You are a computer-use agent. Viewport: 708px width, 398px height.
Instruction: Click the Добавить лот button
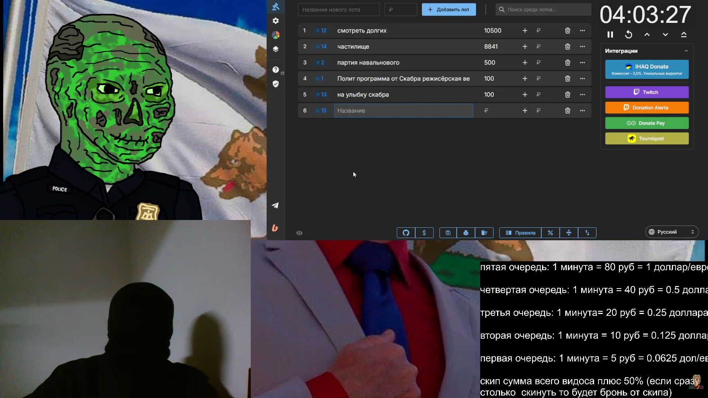tap(448, 10)
